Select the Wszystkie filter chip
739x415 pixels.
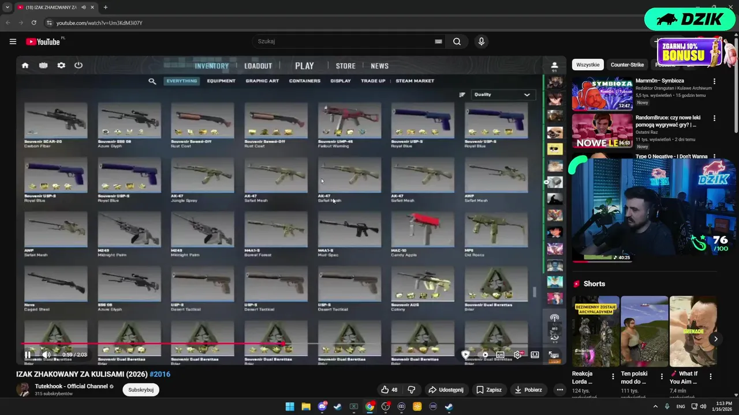click(588, 65)
